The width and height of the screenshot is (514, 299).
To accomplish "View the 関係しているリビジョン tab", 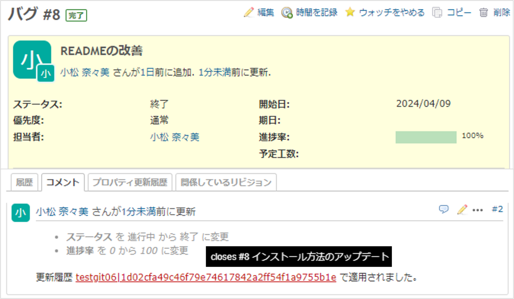I will 226,182.
